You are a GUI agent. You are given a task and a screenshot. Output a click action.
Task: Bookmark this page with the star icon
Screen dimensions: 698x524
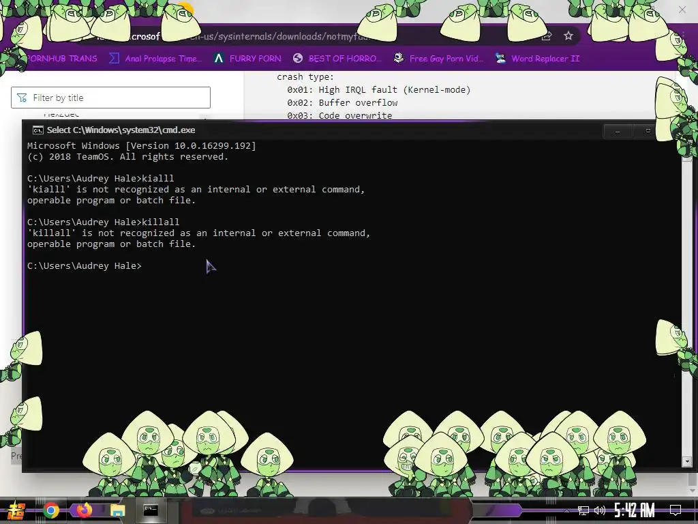tap(568, 36)
